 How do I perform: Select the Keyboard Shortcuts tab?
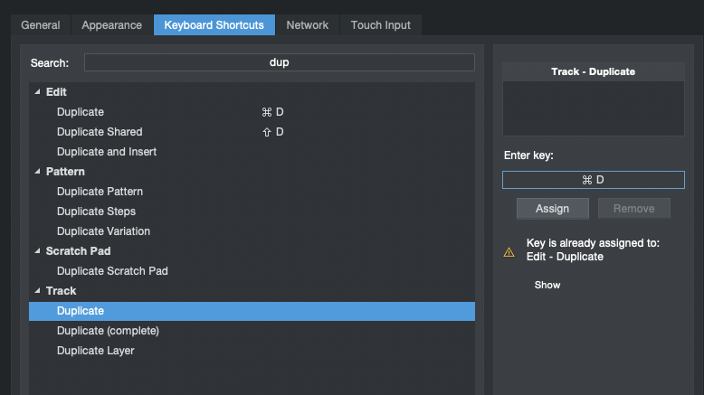[x=214, y=25]
